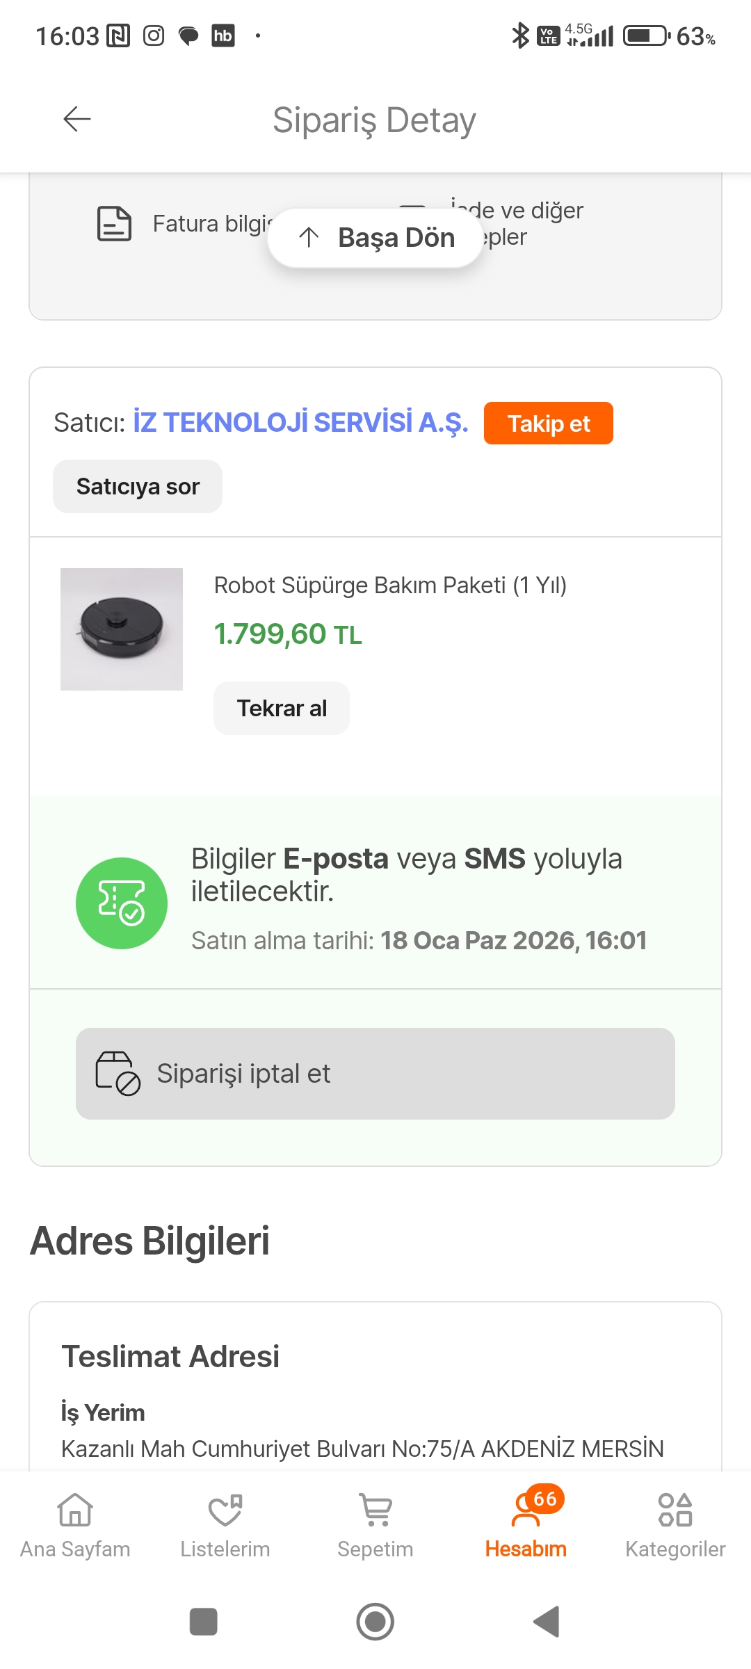Tap the back arrow in header
Screen dimensions: 751x1669
coord(76,120)
